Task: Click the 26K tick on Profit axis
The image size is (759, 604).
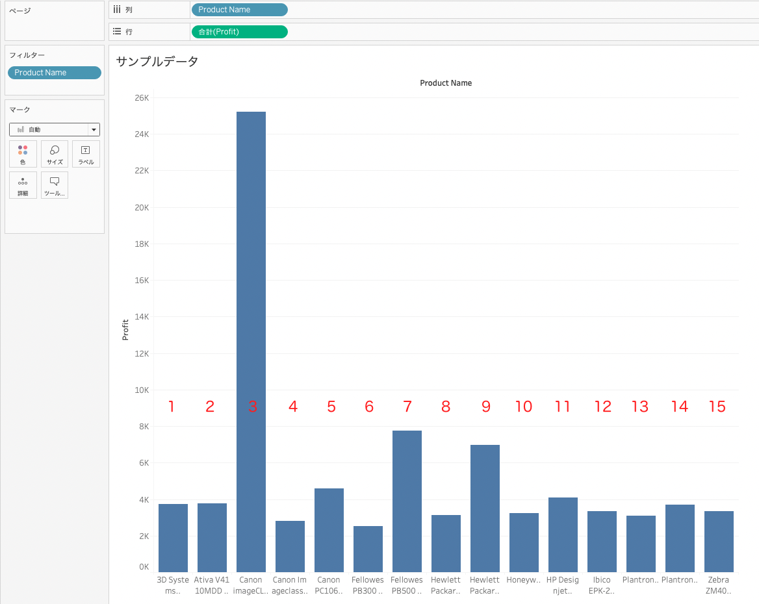Action: point(142,98)
